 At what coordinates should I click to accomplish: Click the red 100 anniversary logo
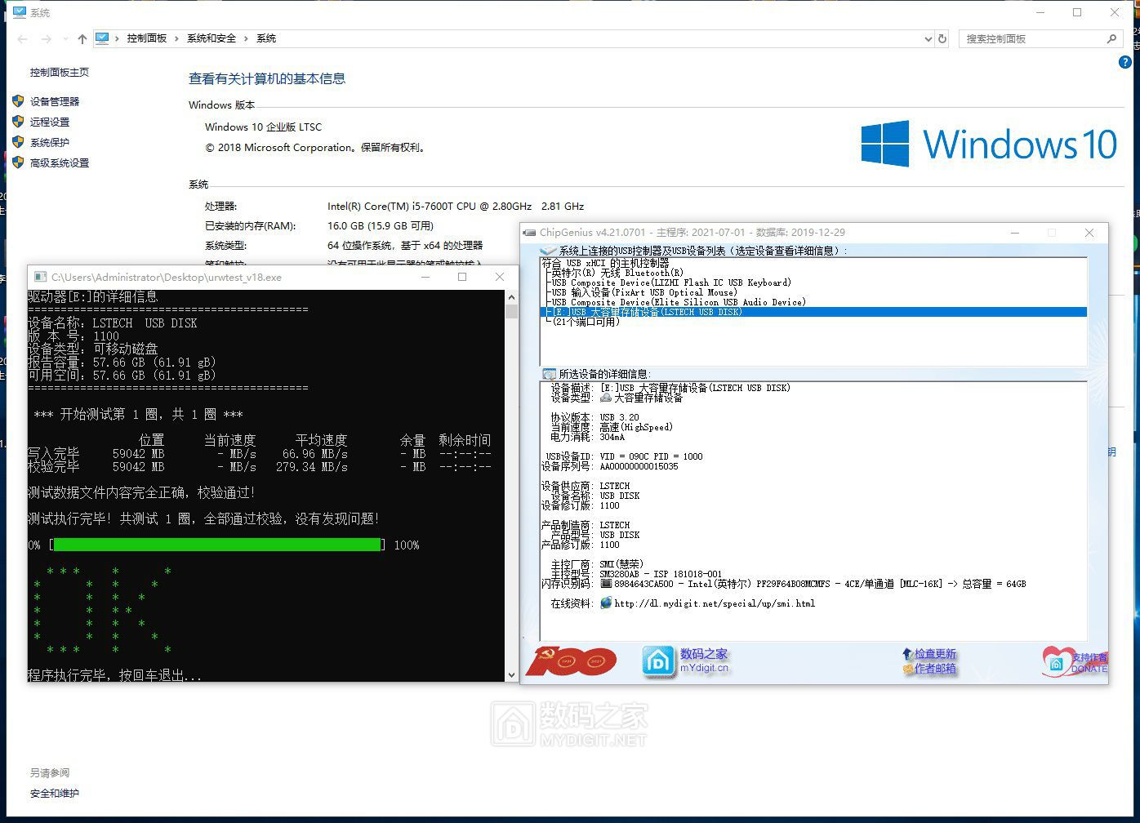point(571,661)
